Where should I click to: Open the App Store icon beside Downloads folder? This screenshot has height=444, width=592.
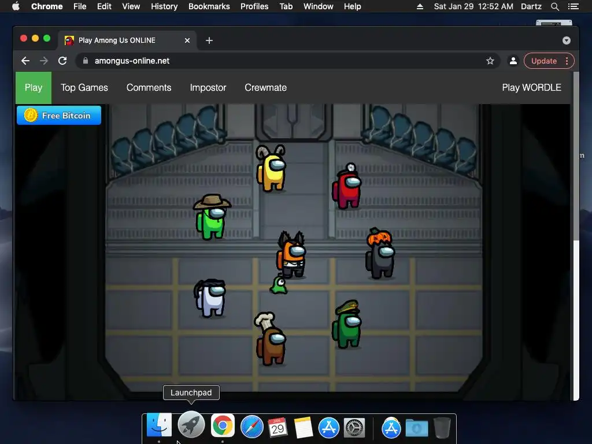tap(391, 428)
